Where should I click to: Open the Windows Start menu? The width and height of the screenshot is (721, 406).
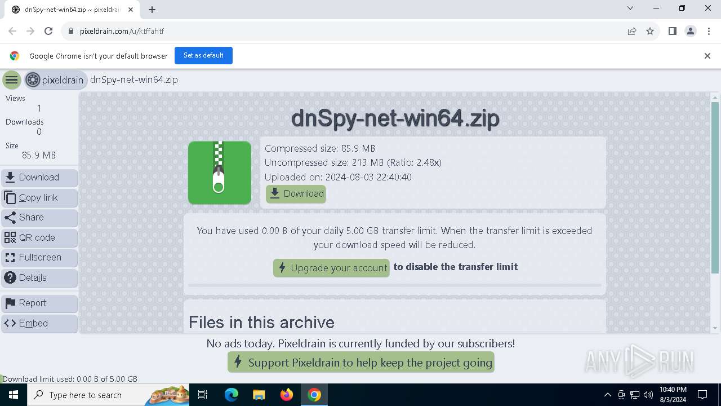click(14, 395)
